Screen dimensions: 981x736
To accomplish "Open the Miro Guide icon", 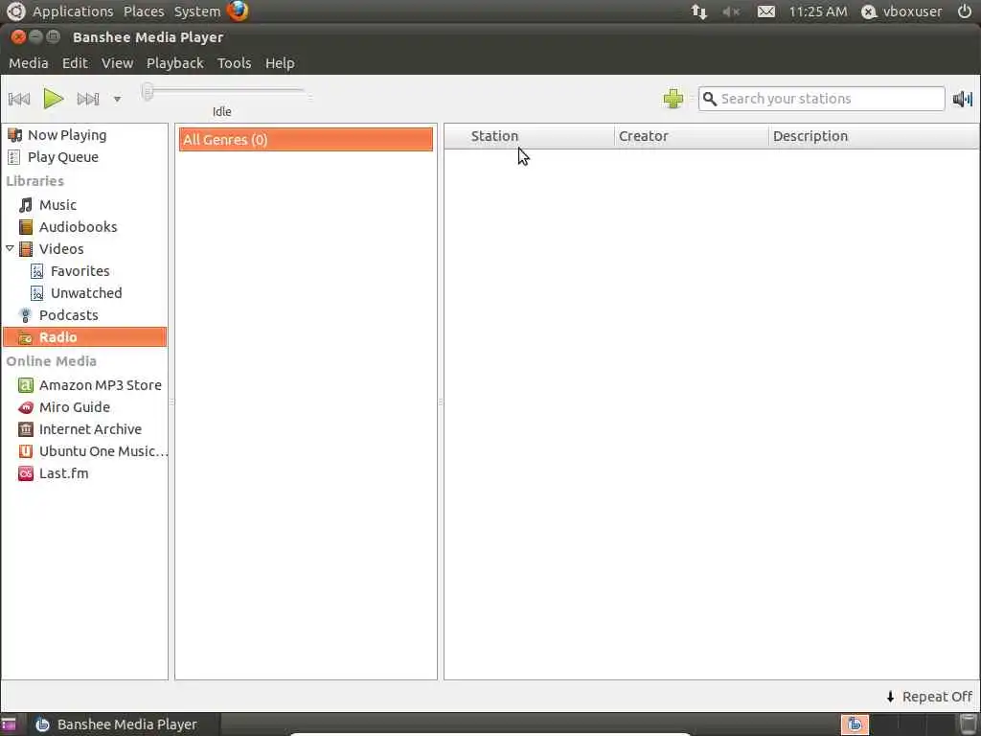I will pos(26,407).
